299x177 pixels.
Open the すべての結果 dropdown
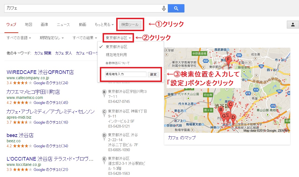(85, 38)
